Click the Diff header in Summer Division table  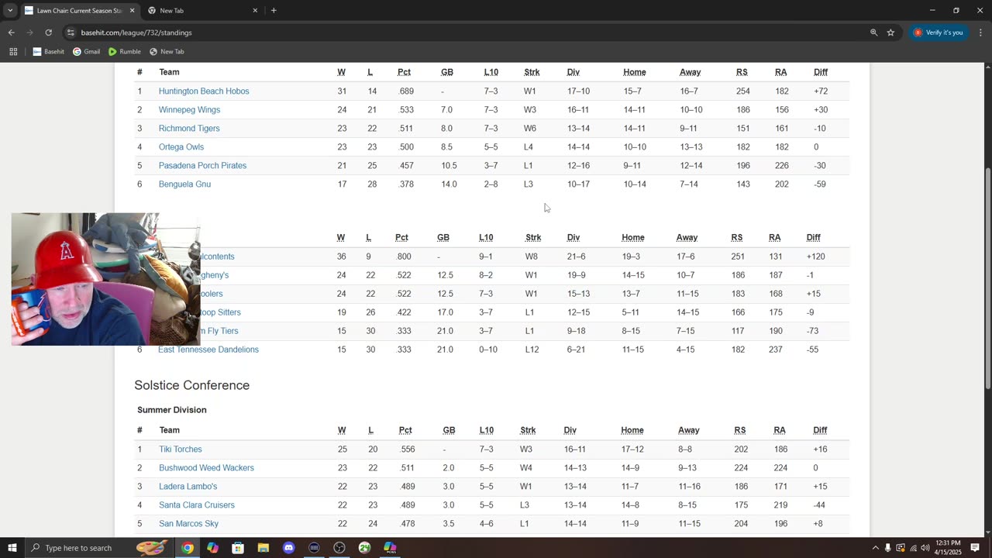tap(820, 430)
